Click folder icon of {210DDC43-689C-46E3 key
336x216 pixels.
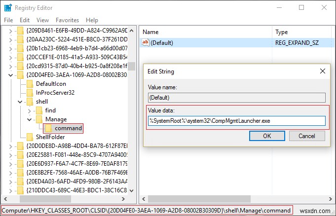pyautogui.click(x=20, y=190)
